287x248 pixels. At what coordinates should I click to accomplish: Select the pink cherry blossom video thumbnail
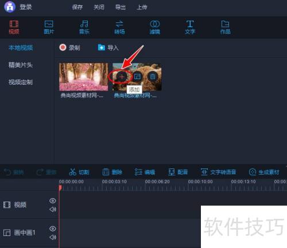click(x=84, y=77)
